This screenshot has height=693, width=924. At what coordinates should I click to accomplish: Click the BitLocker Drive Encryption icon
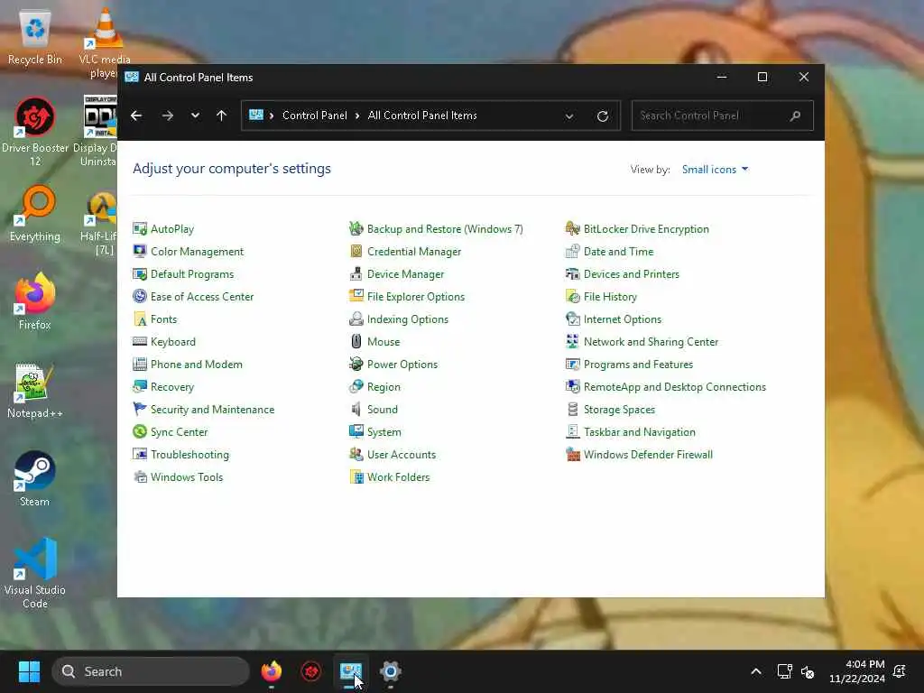tap(573, 228)
